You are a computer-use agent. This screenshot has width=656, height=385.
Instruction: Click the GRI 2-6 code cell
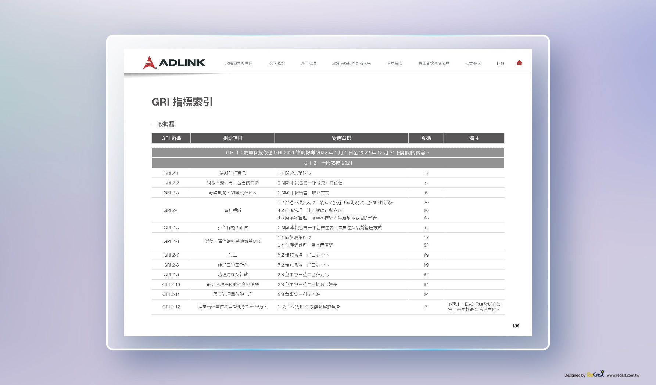[x=171, y=242]
